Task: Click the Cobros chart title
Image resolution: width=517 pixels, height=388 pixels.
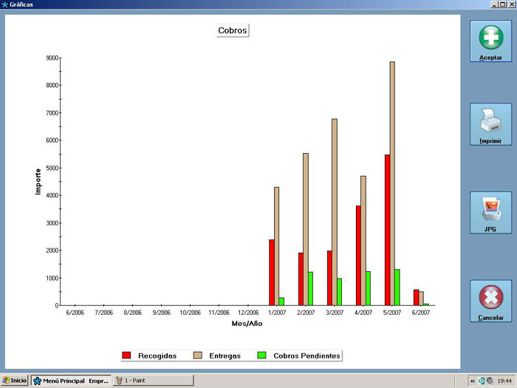Action: tap(233, 30)
